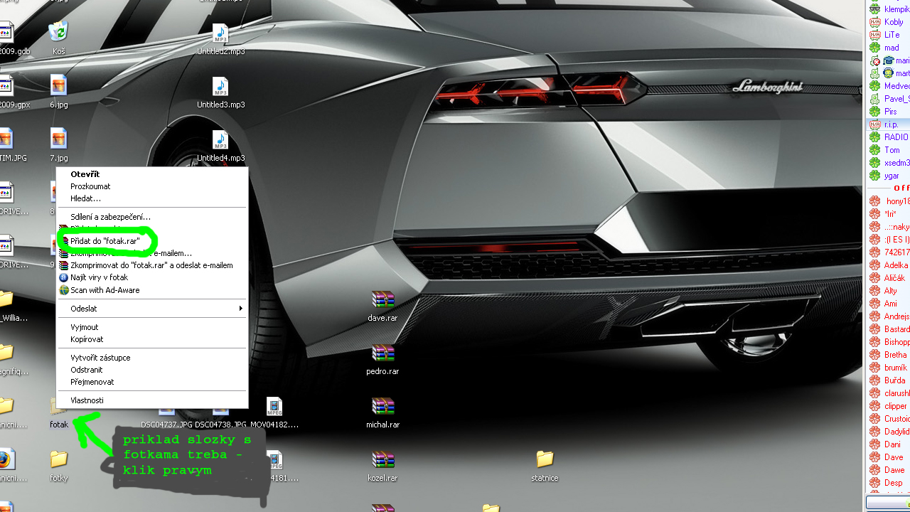The height and width of the screenshot is (512, 910).
Task: Select the pedro.rar archive icon
Action: [x=382, y=354]
